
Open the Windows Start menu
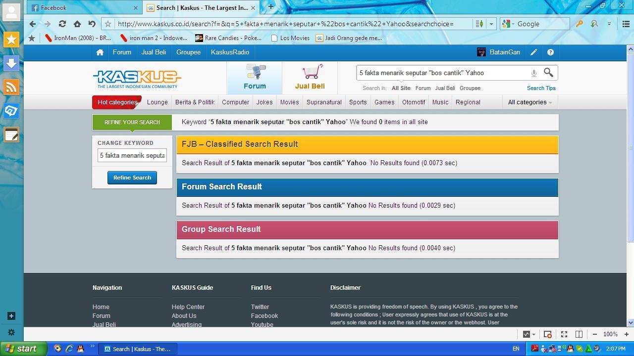point(23,349)
